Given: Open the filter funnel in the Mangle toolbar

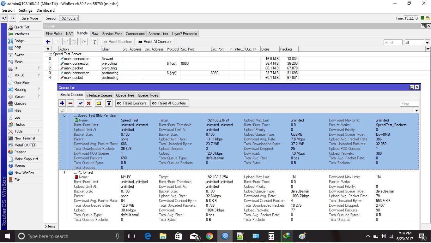Looking at the screenshot, I should [x=94, y=41].
